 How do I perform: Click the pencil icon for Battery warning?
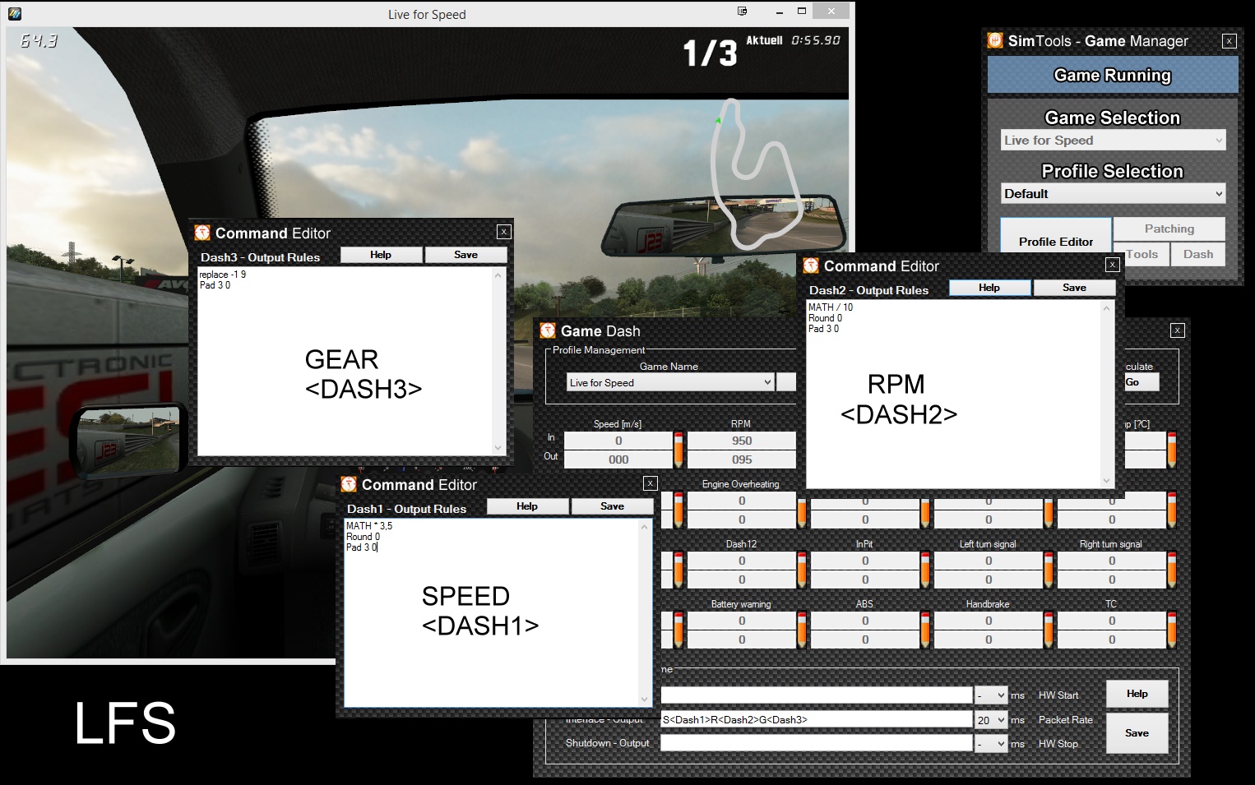[x=802, y=630]
